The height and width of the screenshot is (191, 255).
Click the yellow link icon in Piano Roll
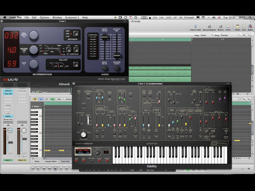[35, 99]
